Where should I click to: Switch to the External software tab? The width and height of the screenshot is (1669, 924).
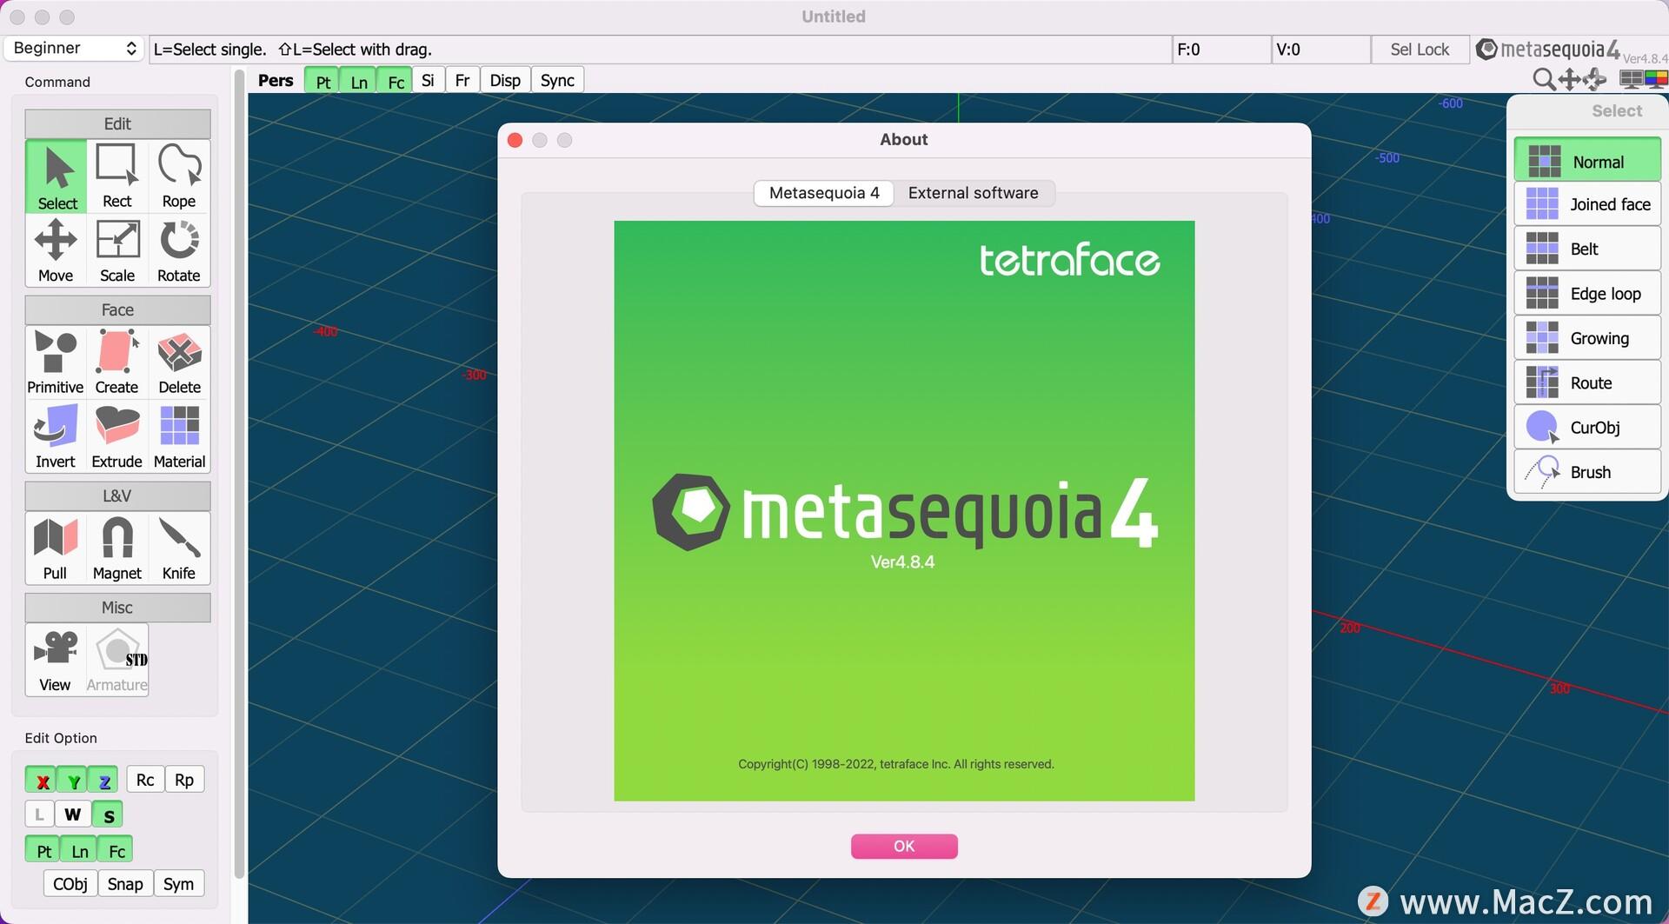click(x=973, y=193)
